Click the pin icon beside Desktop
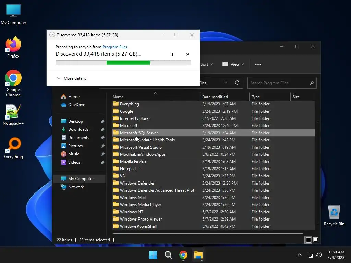Viewport: 351px width, 263px height. (102, 121)
